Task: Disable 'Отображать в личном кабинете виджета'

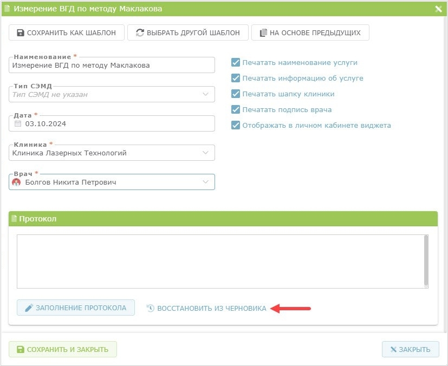Action: click(236, 125)
